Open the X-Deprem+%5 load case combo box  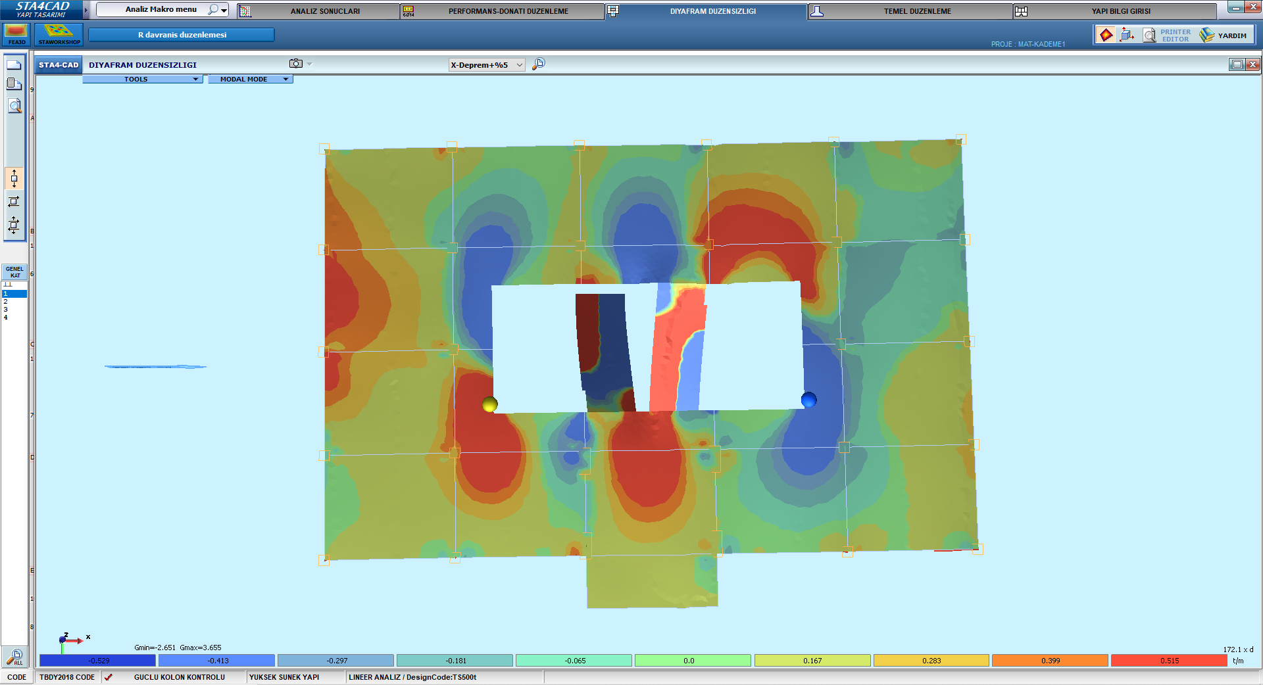[487, 65]
